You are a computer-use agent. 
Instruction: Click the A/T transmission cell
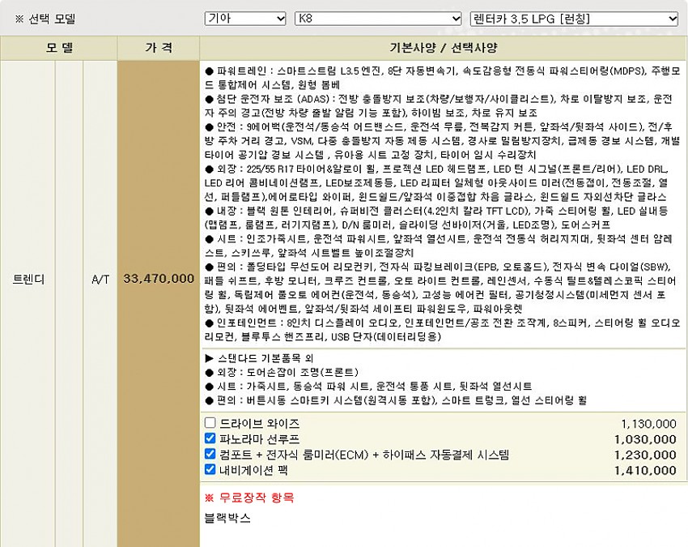point(100,278)
